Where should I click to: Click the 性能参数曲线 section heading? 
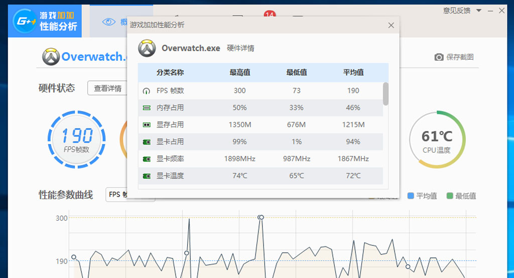click(x=66, y=195)
